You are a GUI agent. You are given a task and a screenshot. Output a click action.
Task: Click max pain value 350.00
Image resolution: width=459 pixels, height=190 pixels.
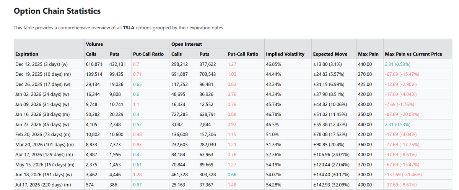[x=365, y=114]
